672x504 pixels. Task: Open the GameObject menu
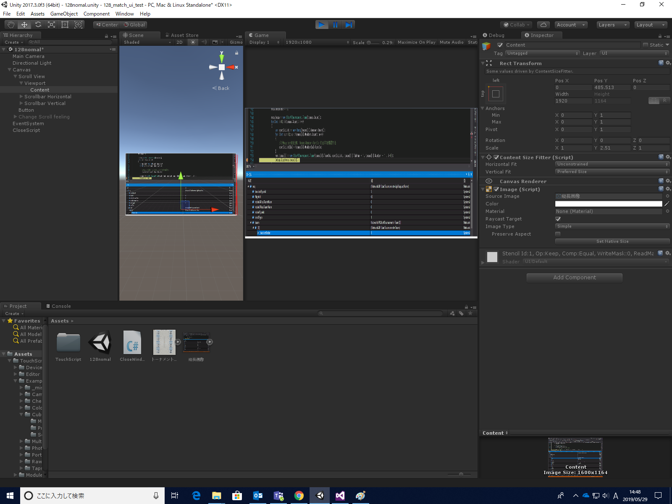point(64,14)
